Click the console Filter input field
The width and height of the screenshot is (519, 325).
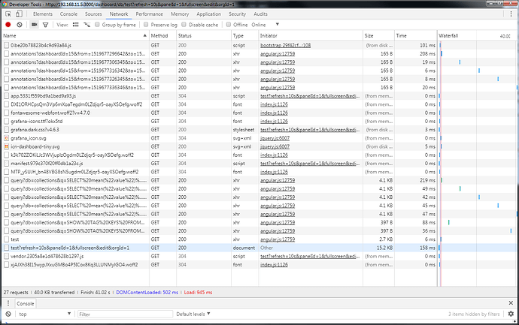pos(125,314)
